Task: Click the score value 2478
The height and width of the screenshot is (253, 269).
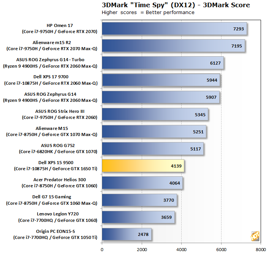Action: (x=143, y=234)
